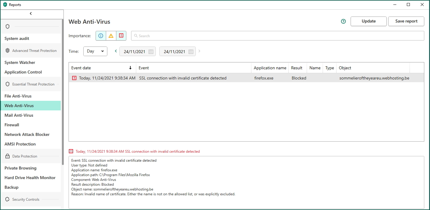Go to previous day with left arrow
This screenshot has height=210, width=430.
116,51
